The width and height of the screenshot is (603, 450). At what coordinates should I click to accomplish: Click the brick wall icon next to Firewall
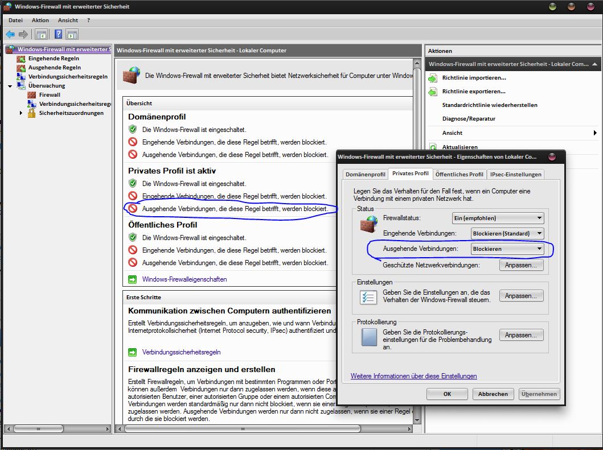tap(31, 95)
